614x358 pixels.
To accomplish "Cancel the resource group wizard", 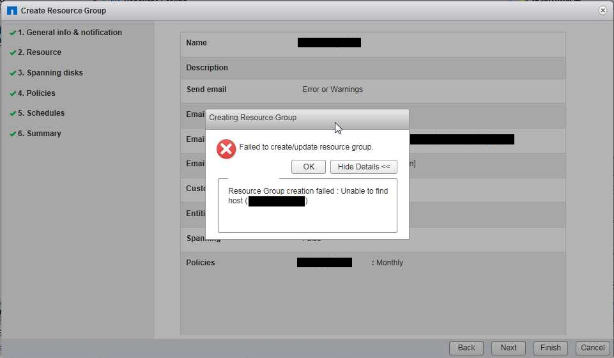I will tap(592, 348).
